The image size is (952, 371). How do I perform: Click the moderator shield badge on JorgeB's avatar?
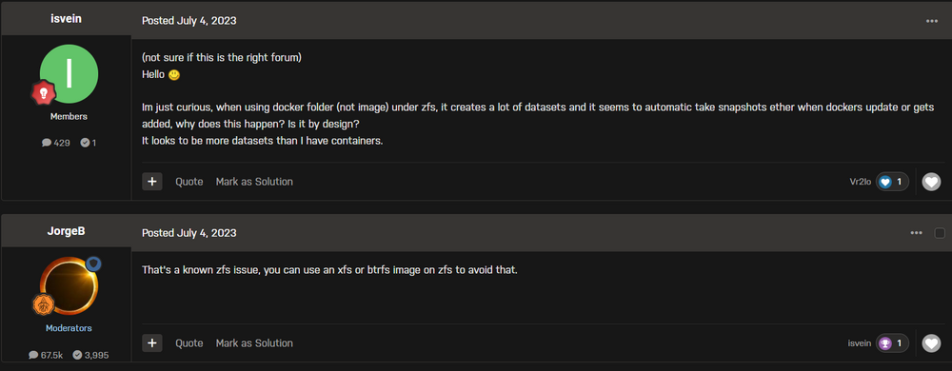[x=93, y=264]
